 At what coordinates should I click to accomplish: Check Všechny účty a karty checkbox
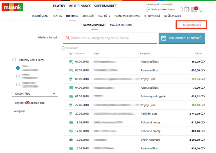pyautogui.click(x=14, y=60)
